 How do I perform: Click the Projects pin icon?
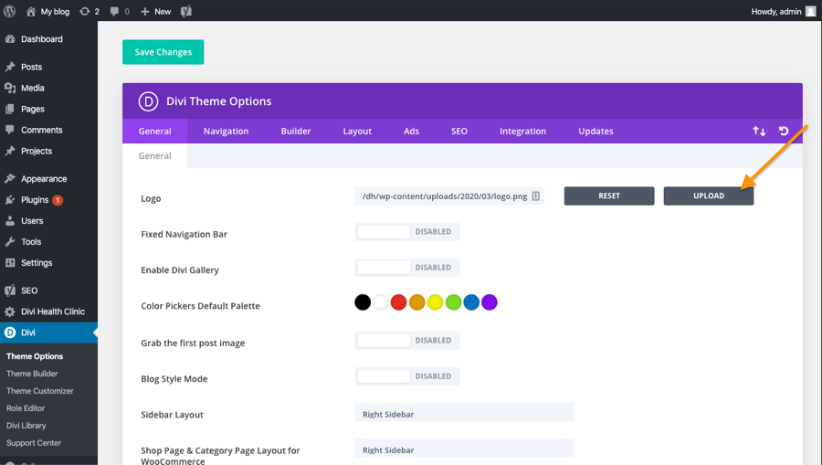[10, 151]
